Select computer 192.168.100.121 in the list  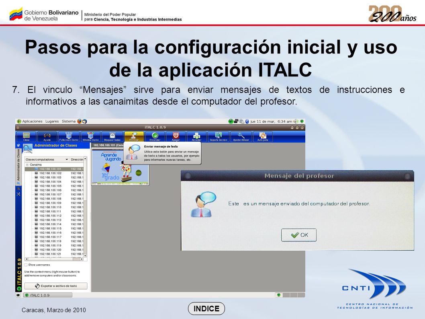[54, 254]
